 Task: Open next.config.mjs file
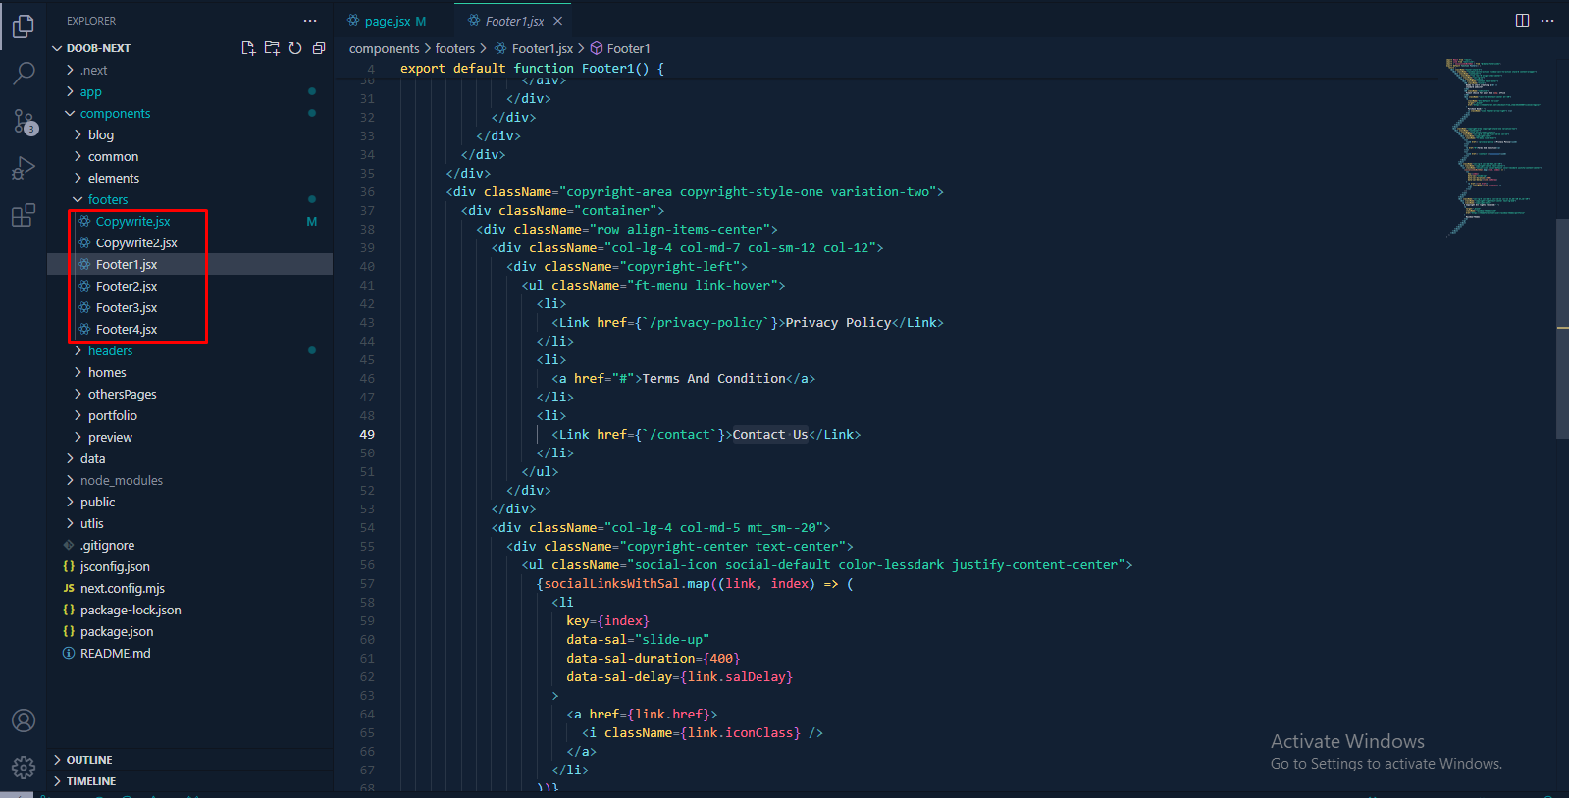tap(189, 588)
